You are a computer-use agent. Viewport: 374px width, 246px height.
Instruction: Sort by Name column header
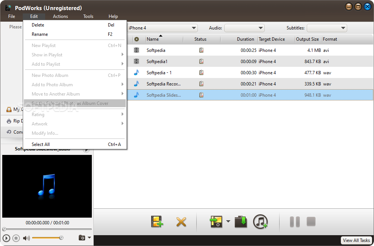164,39
